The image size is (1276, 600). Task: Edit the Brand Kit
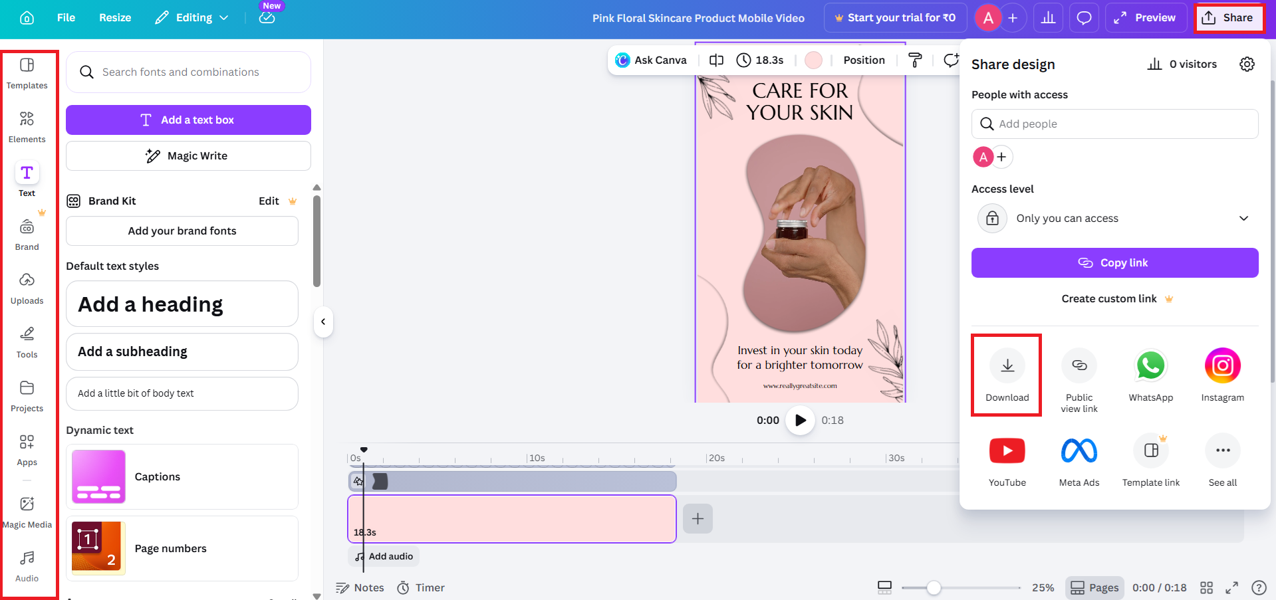pyautogui.click(x=269, y=201)
